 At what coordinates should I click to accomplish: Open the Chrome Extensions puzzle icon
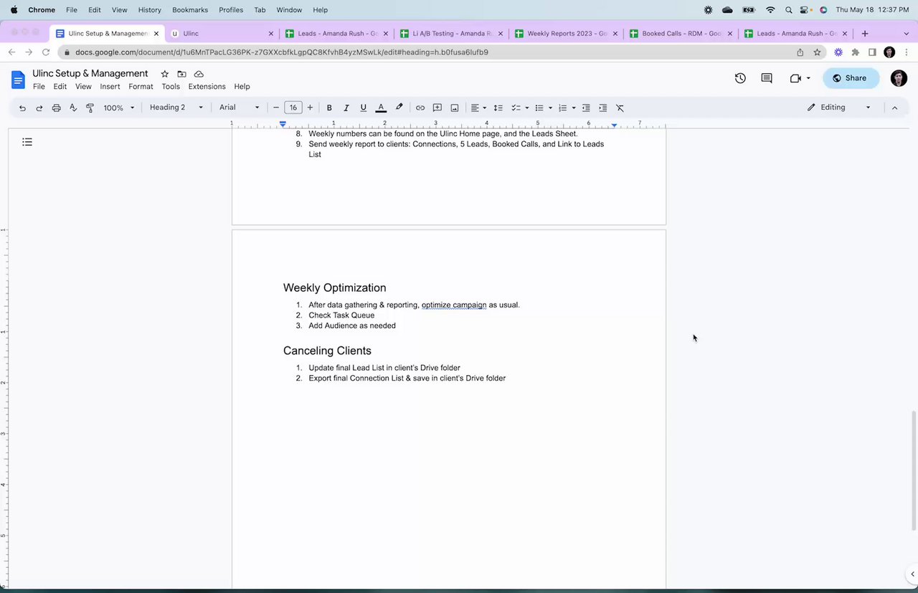[x=855, y=52]
